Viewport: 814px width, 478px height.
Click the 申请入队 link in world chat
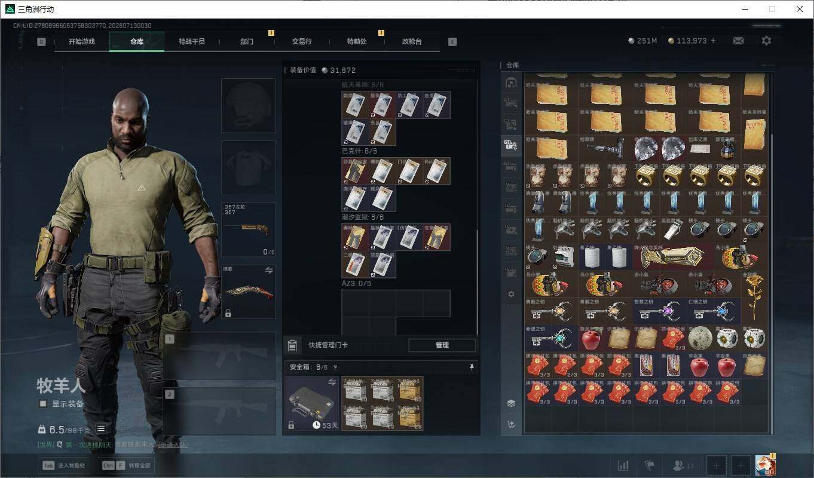pyautogui.click(x=173, y=445)
